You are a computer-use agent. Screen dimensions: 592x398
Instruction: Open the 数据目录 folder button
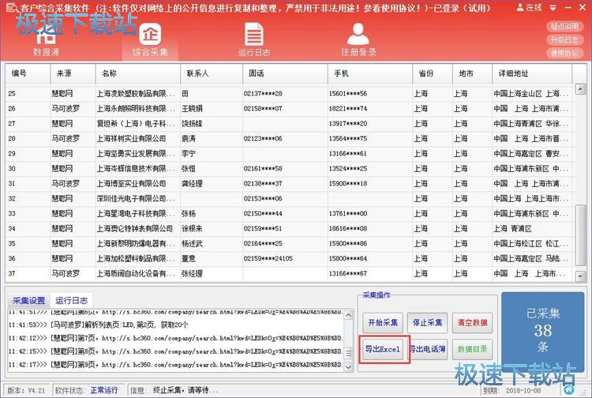click(x=472, y=349)
